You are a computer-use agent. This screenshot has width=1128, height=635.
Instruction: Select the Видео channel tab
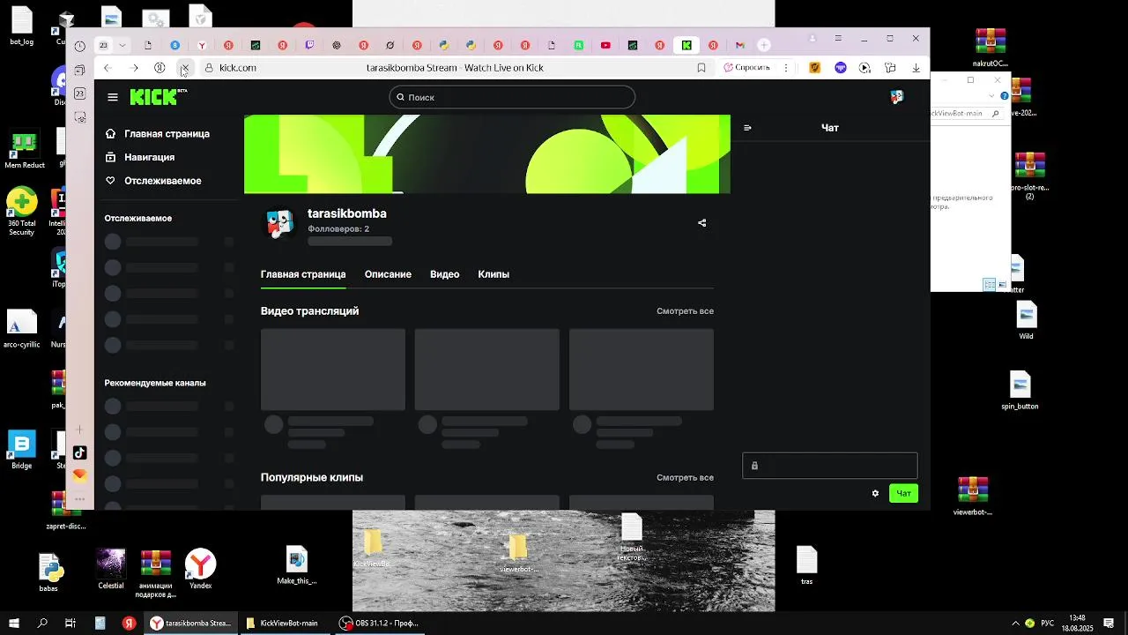444,274
